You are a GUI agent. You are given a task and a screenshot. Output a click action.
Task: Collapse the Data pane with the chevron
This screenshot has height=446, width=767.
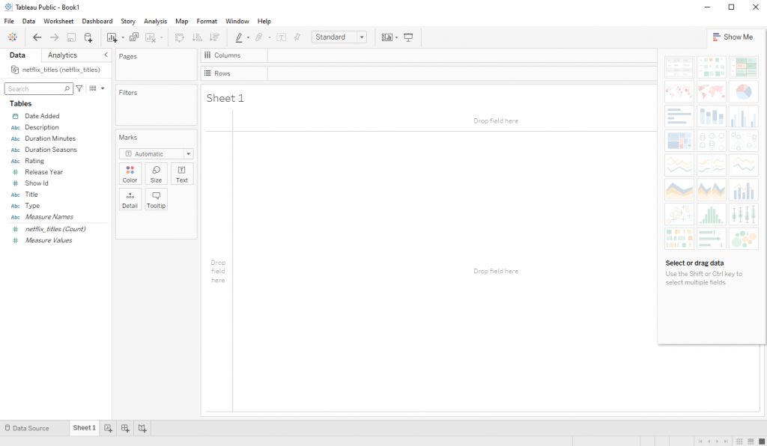106,55
